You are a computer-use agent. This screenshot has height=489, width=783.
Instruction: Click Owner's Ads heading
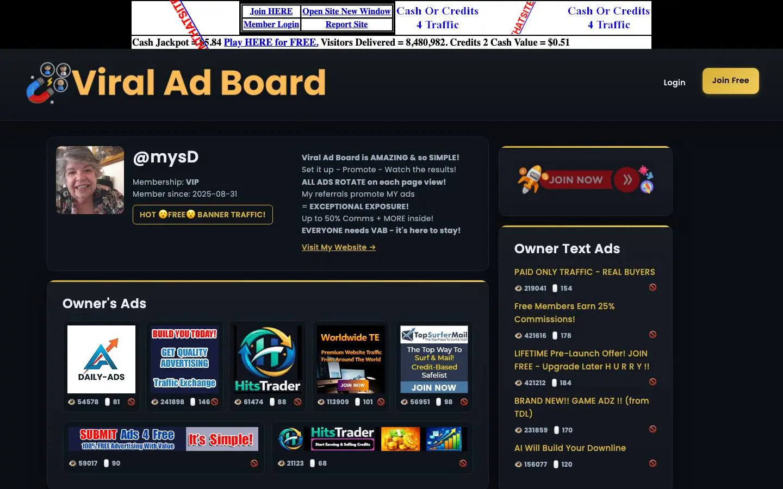(104, 303)
